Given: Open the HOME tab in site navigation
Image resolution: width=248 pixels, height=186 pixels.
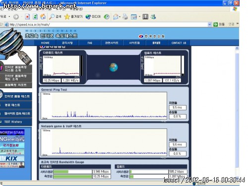Looking at the screenshot, I should (45, 43).
